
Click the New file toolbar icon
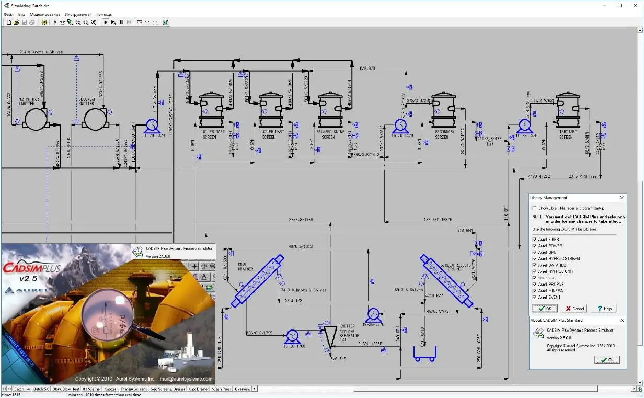[9, 22]
